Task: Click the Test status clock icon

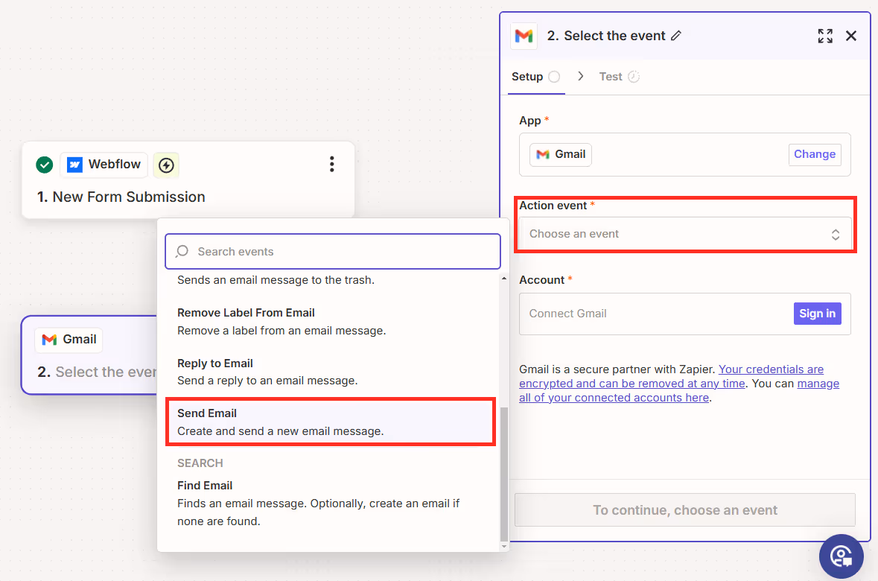Action: pyautogui.click(x=634, y=77)
